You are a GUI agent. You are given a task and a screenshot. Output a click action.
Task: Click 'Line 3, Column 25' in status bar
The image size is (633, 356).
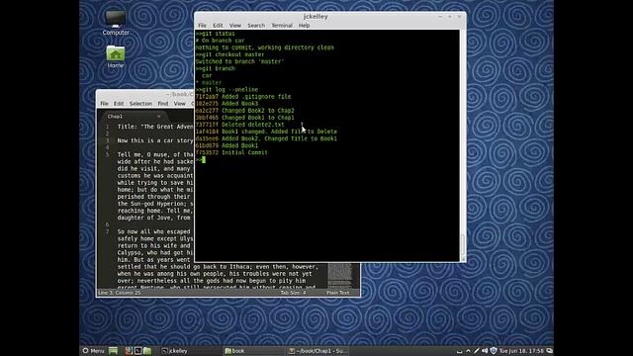(120, 293)
